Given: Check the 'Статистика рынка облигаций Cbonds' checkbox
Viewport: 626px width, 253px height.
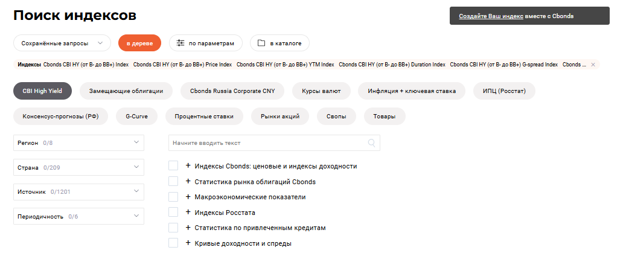Looking at the screenshot, I should click(x=173, y=181).
